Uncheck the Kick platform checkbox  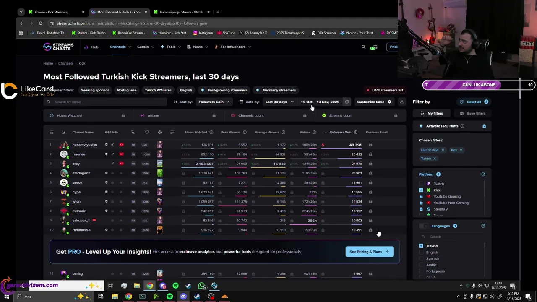pyautogui.click(x=421, y=190)
